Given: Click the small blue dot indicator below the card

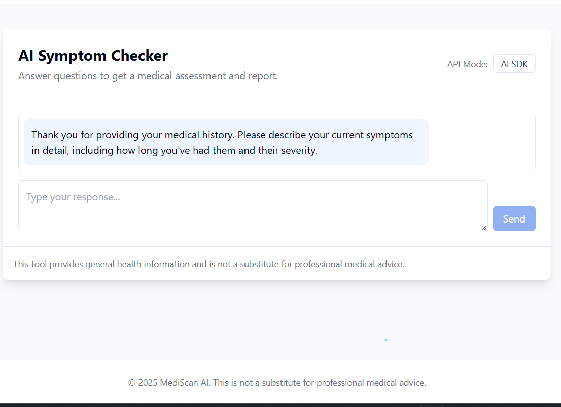Looking at the screenshot, I should click(385, 340).
